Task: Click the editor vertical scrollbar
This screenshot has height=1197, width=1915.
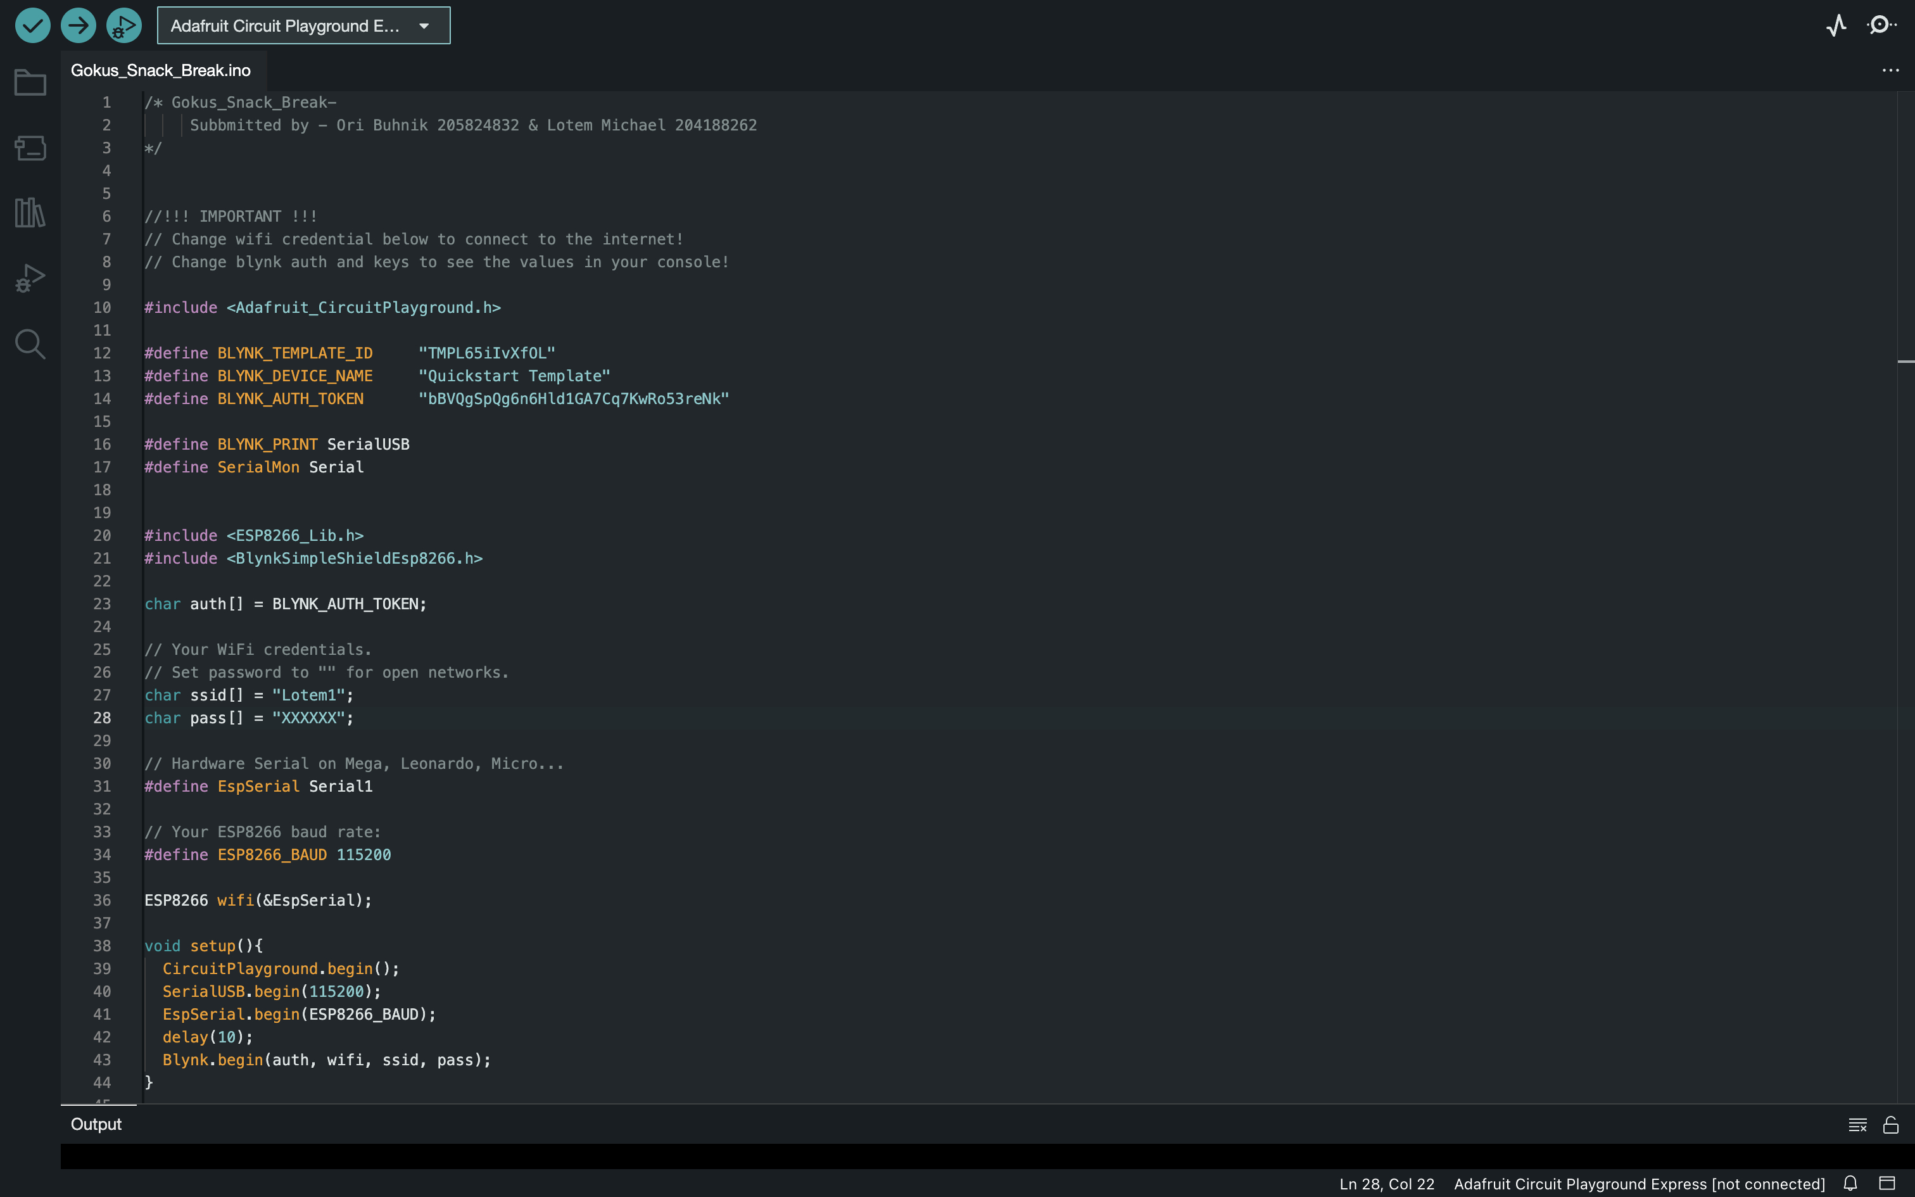Action: (1906, 597)
